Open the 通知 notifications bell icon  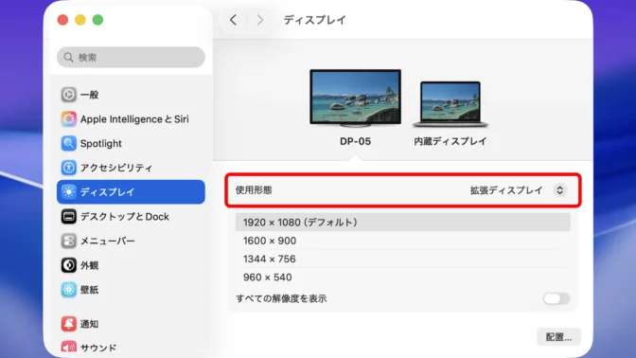(x=68, y=324)
